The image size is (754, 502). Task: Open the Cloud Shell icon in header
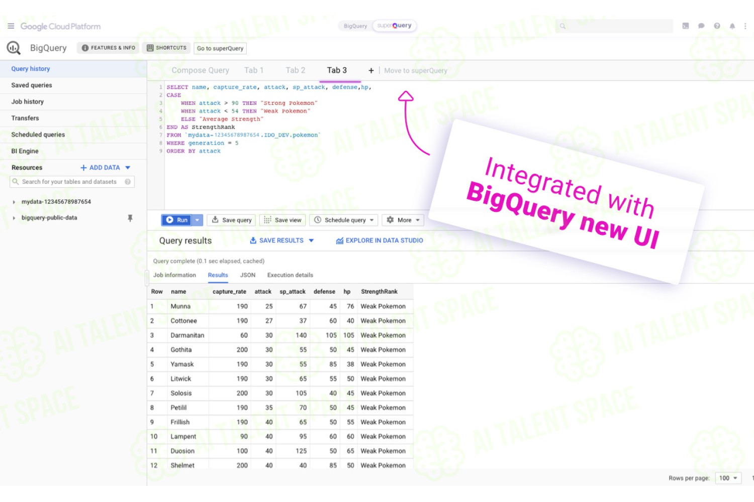click(x=685, y=26)
